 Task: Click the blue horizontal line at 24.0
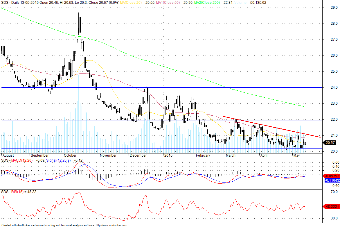coord(161,87)
